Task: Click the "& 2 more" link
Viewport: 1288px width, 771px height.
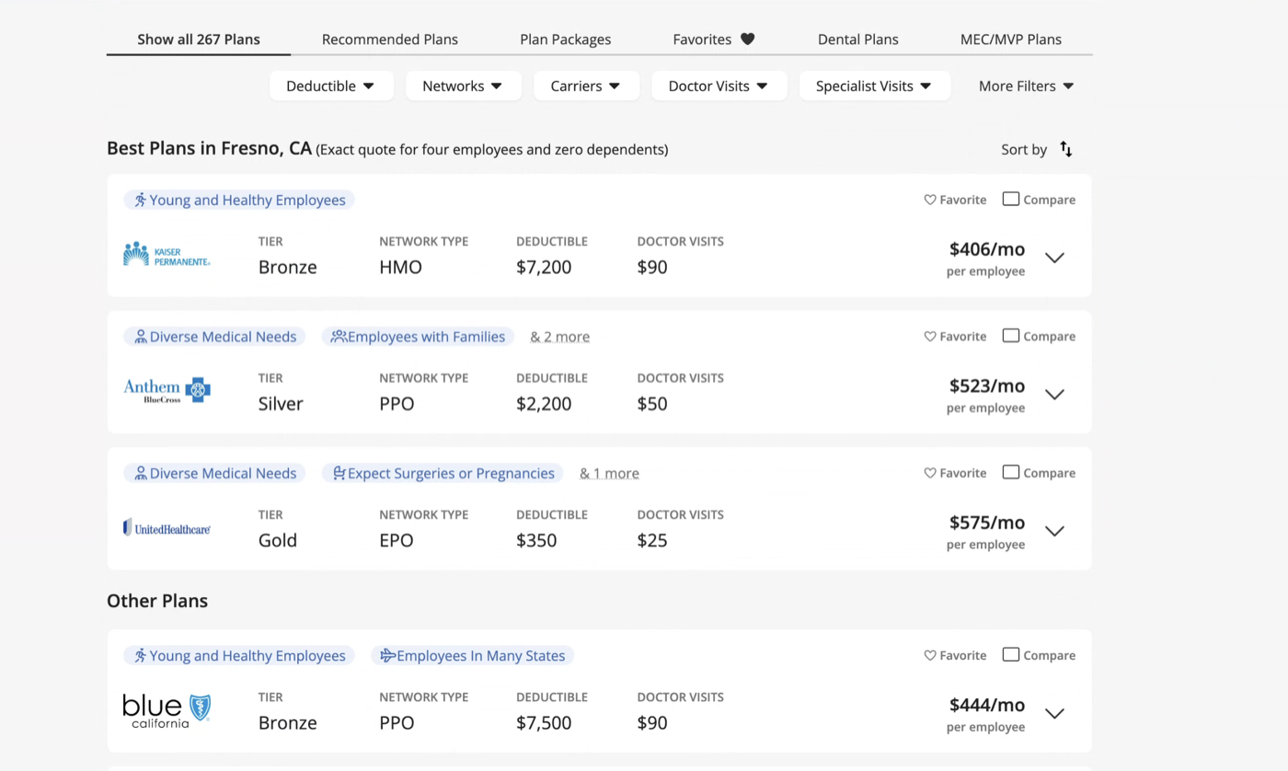Action: click(560, 337)
